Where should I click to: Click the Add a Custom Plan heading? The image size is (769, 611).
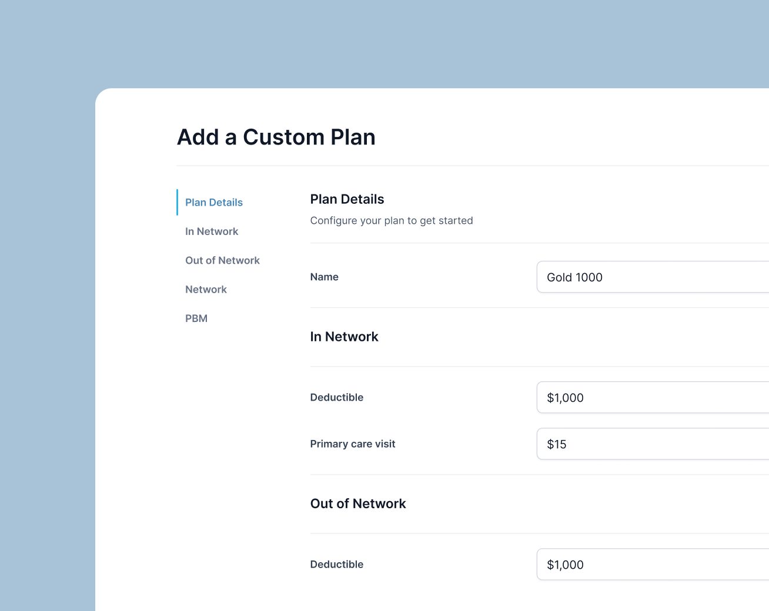pos(276,137)
